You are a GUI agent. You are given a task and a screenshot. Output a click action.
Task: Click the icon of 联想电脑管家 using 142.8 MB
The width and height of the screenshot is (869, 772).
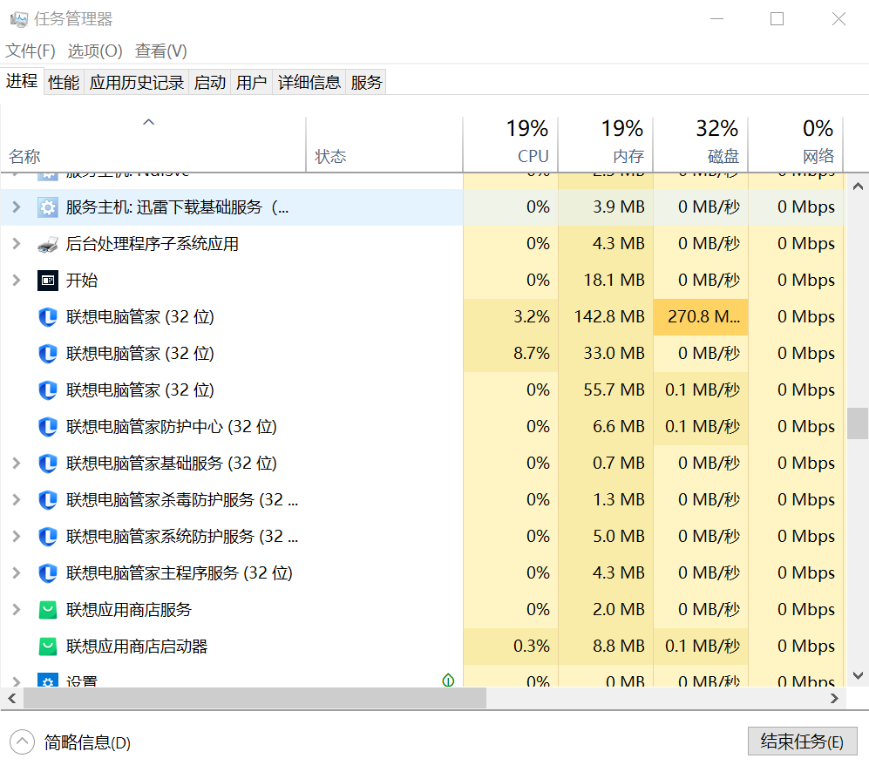48,317
